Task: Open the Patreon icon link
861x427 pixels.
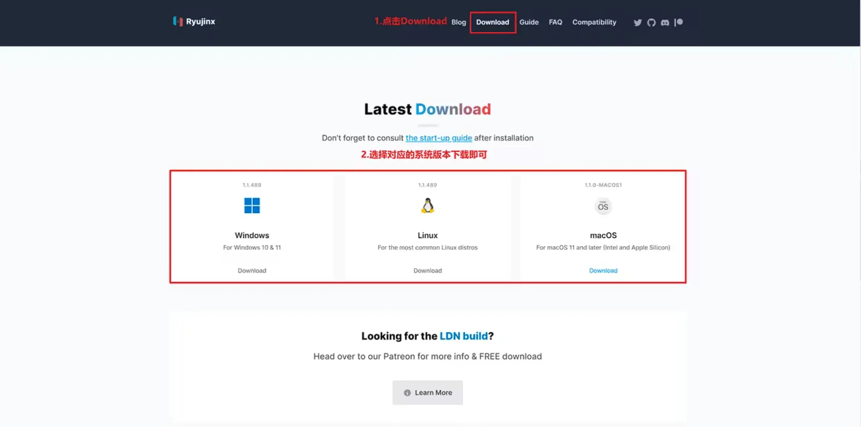Action: point(679,22)
